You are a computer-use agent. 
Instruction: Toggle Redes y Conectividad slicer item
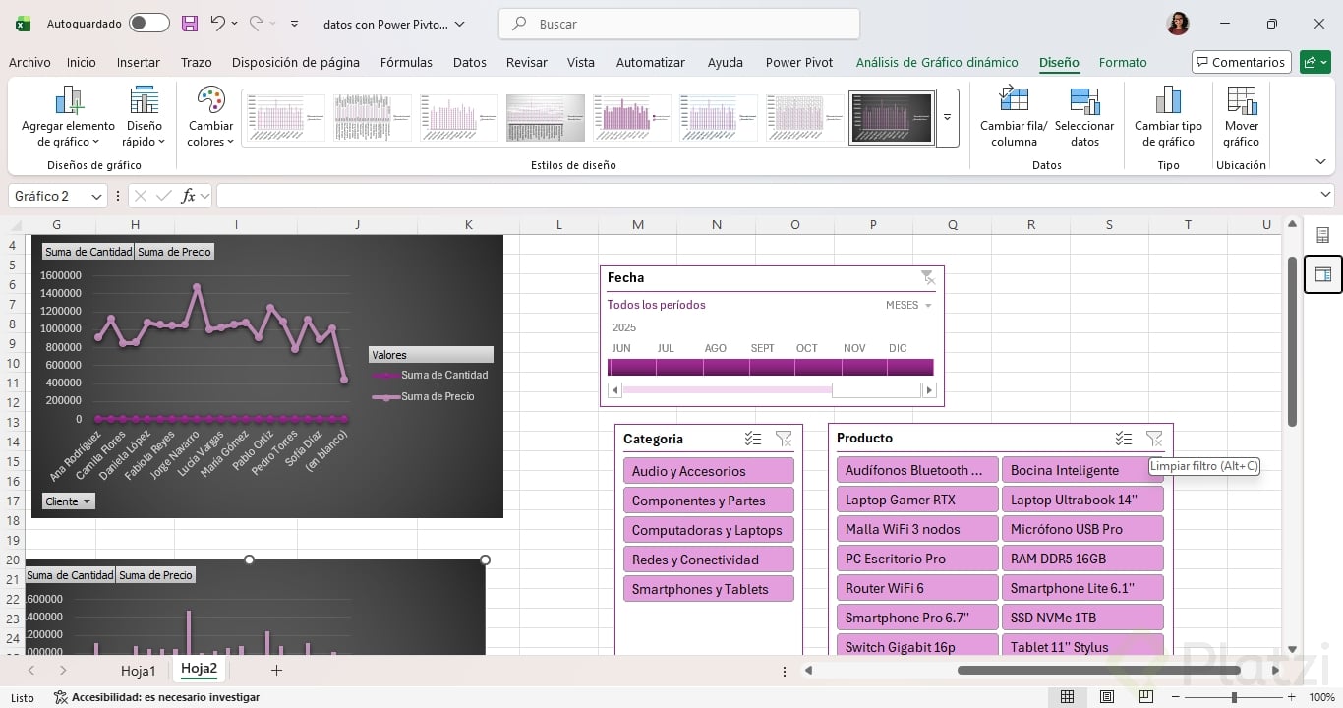click(x=708, y=560)
